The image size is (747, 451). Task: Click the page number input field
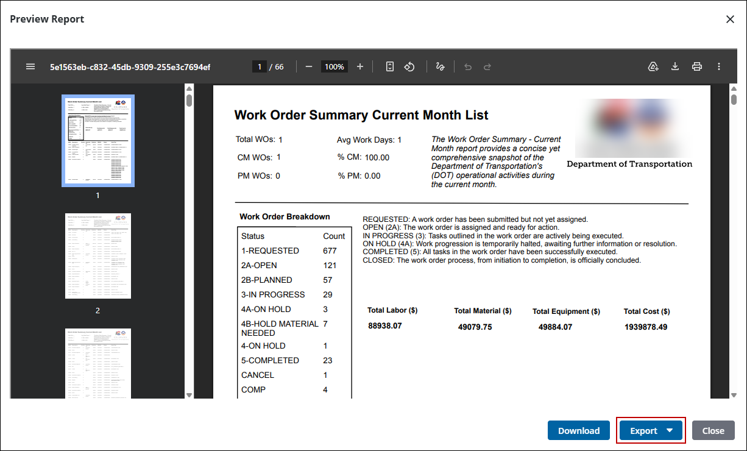point(260,67)
